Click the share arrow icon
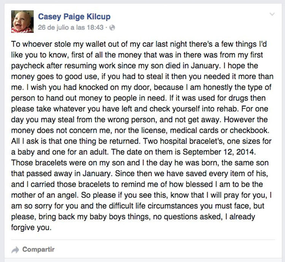285x262 pixels. click(15, 250)
